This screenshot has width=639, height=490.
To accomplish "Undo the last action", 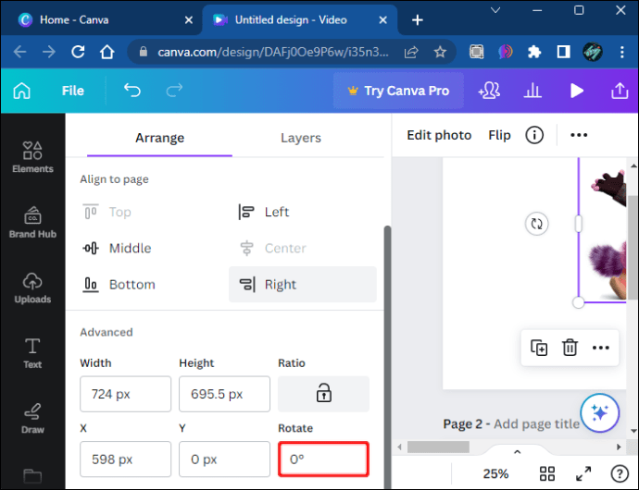I will click(132, 91).
